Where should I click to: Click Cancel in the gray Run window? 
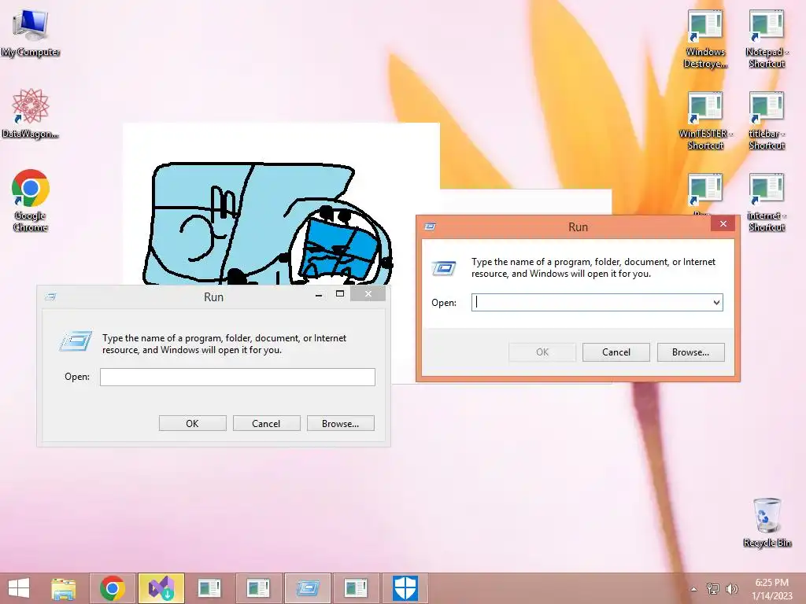click(266, 423)
